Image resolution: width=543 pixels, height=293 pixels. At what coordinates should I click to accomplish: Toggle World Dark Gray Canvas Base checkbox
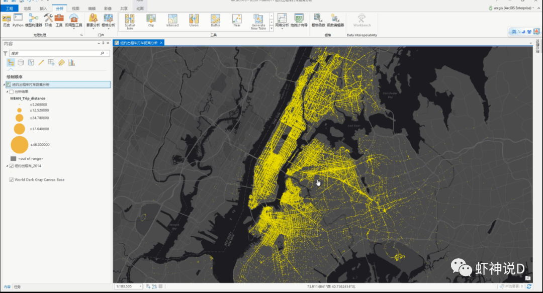click(12, 180)
